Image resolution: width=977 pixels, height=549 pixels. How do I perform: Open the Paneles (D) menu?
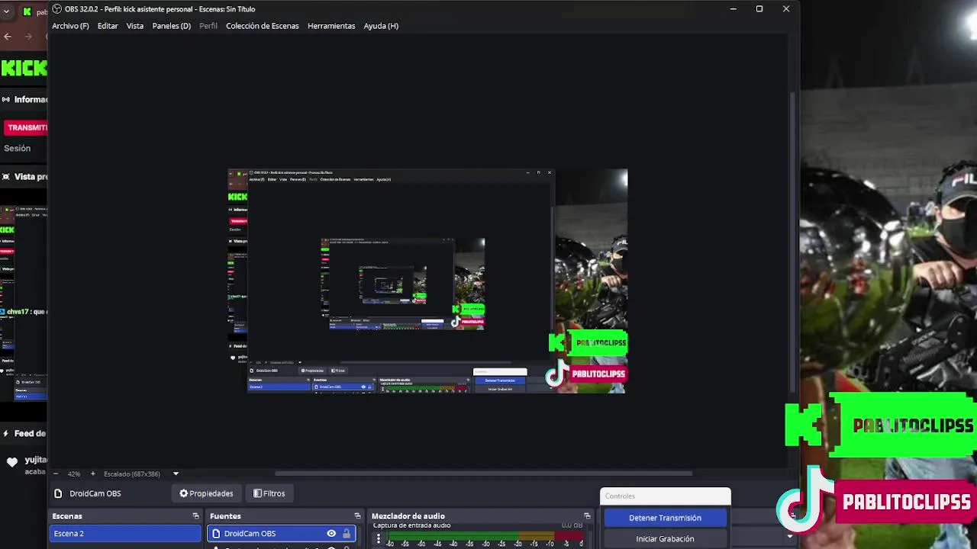click(x=171, y=26)
